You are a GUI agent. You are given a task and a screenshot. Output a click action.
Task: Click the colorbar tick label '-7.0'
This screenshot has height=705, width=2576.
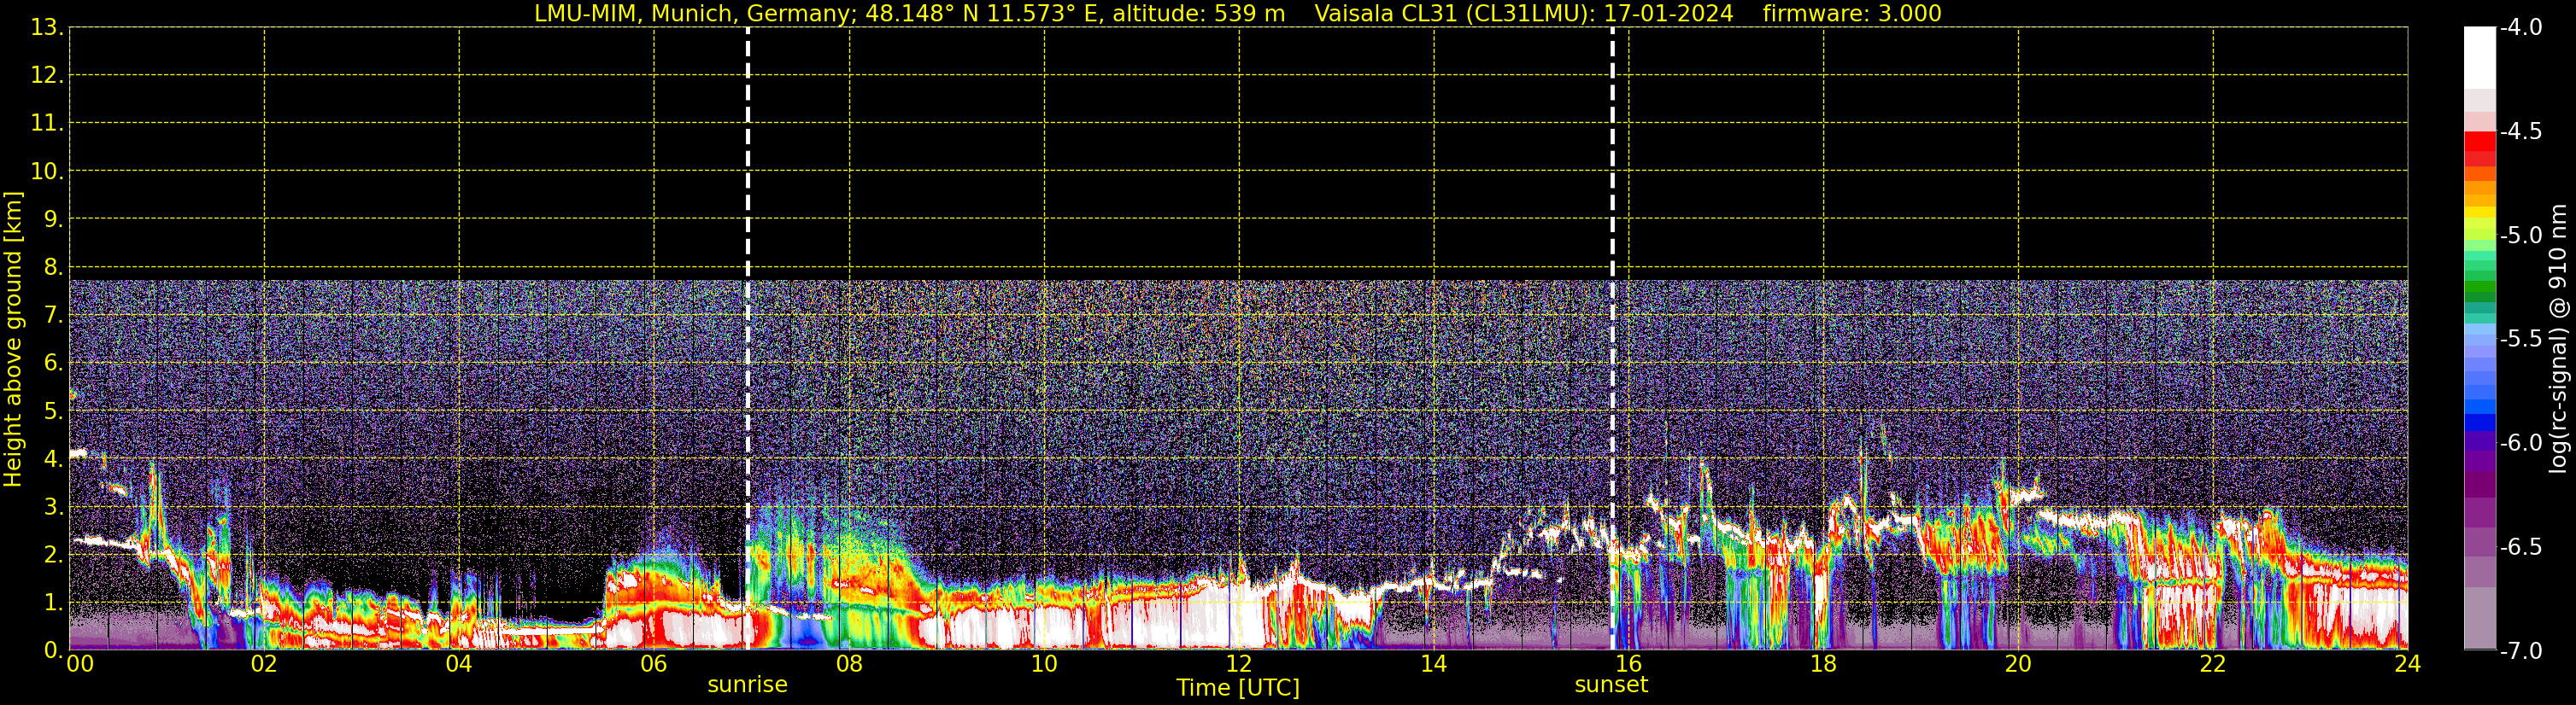click(2521, 651)
